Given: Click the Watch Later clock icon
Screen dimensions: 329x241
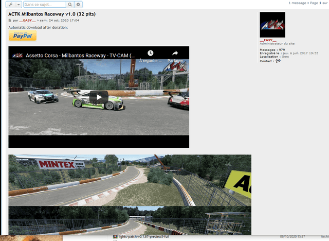Looking at the screenshot, I should [150, 53].
